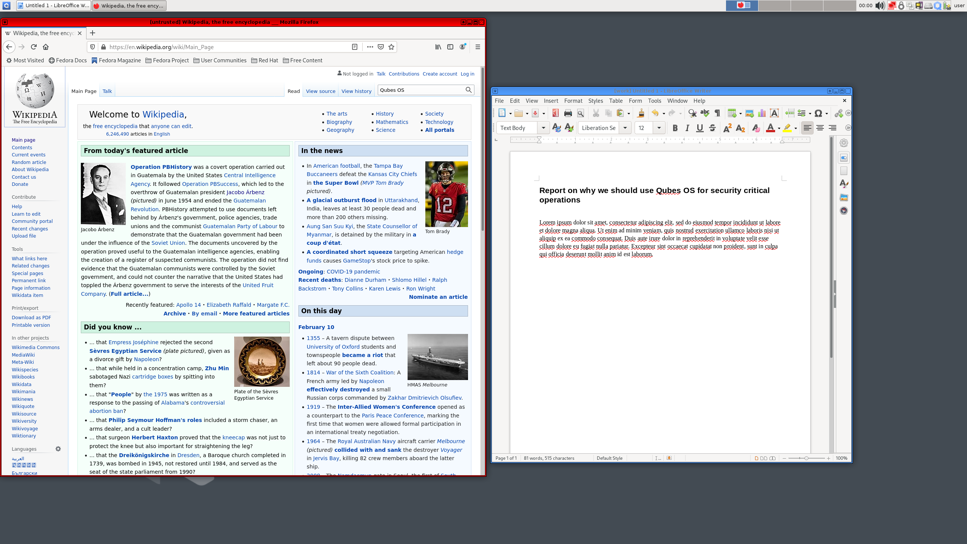Click New document icon in Writer toolbar
The width and height of the screenshot is (967, 544).
click(x=502, y=113)
